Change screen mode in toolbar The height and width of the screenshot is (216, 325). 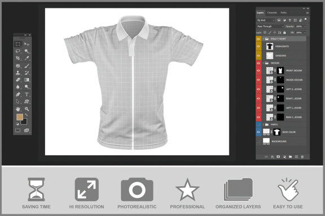click(x=27, y=130)
